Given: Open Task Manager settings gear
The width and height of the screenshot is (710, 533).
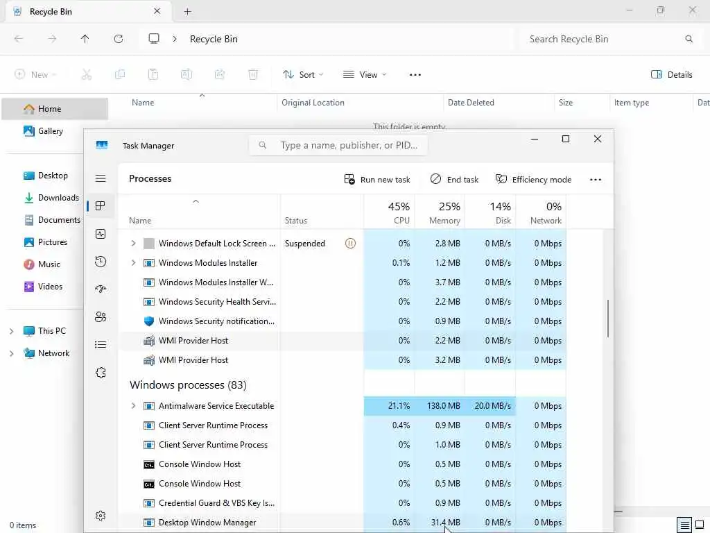Looking at the screenshot, I should coord(101,516).
